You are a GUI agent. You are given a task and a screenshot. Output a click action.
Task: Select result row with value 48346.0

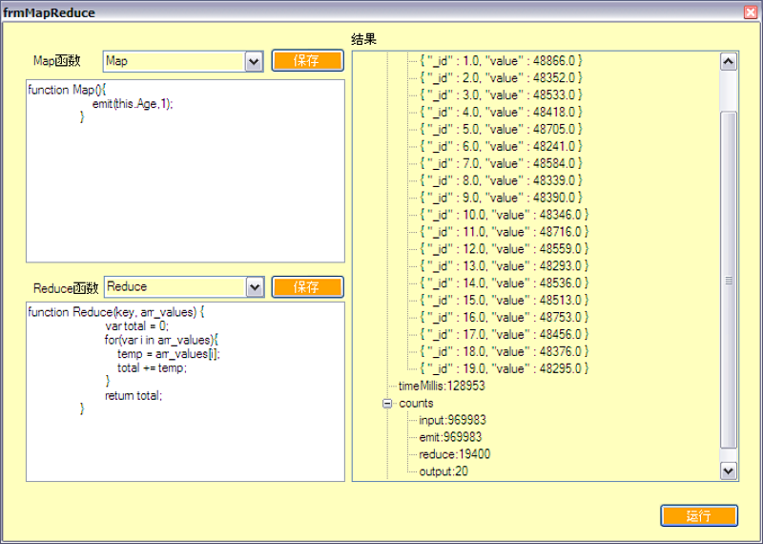[x=505, y=215]
